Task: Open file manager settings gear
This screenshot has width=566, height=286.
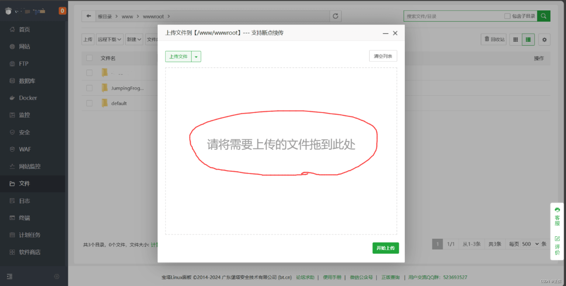Action: click(x=544, y=40)
